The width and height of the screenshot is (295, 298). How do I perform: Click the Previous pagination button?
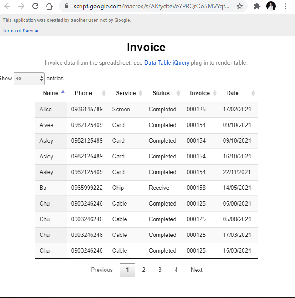pos(102,270)
